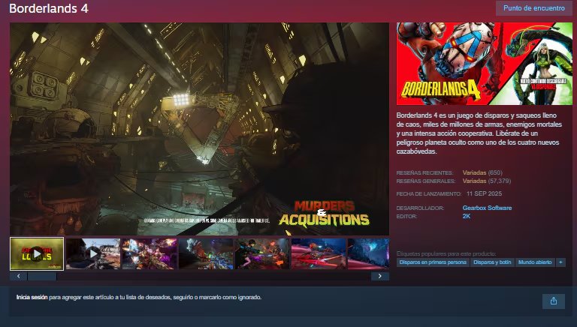The width and height of the screenshot is (577, 327).
Task: Open the 2K publisher link
Action: (467, 217)
